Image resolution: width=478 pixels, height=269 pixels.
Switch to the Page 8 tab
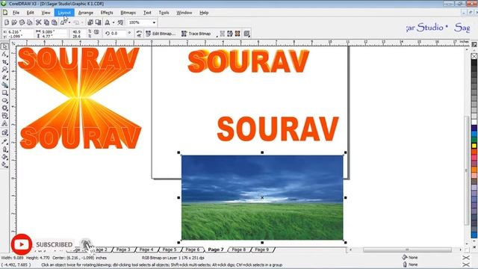tap(239, 250)
